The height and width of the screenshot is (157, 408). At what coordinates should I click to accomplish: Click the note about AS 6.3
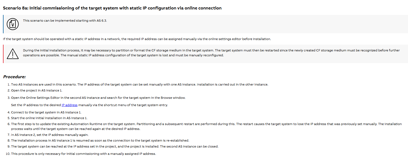65,21
